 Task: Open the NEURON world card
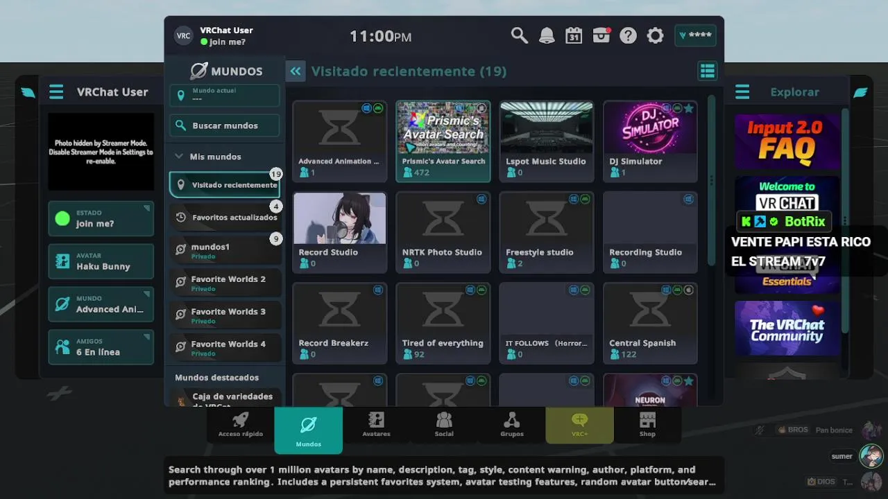(x=650, y=389)
